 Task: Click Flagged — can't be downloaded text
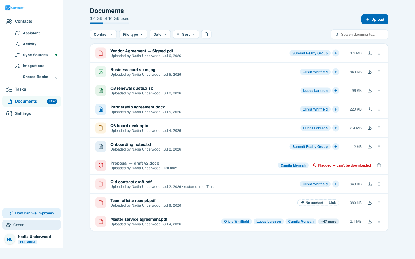tap(344, 165)
